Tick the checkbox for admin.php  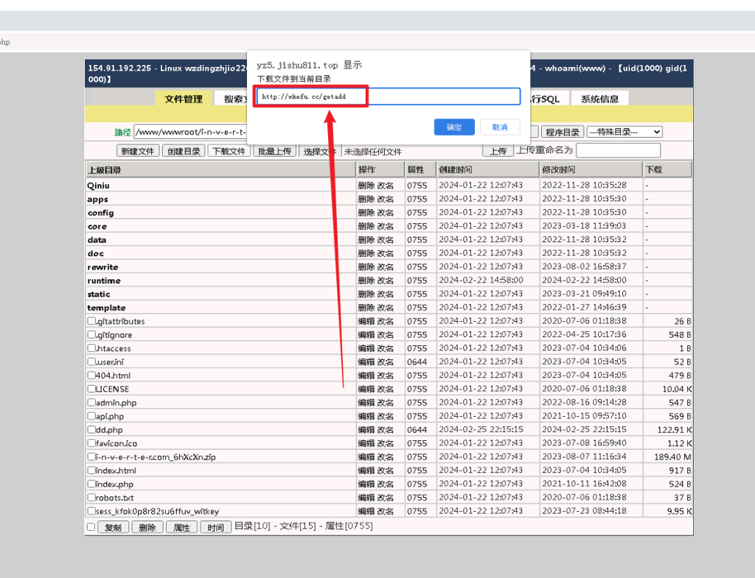[x=91, y=403]
